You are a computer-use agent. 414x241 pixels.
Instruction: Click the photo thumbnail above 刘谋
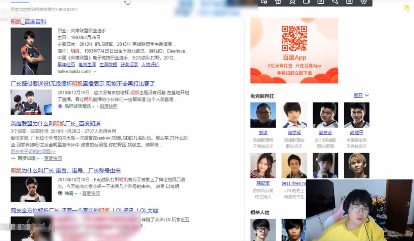263,115
